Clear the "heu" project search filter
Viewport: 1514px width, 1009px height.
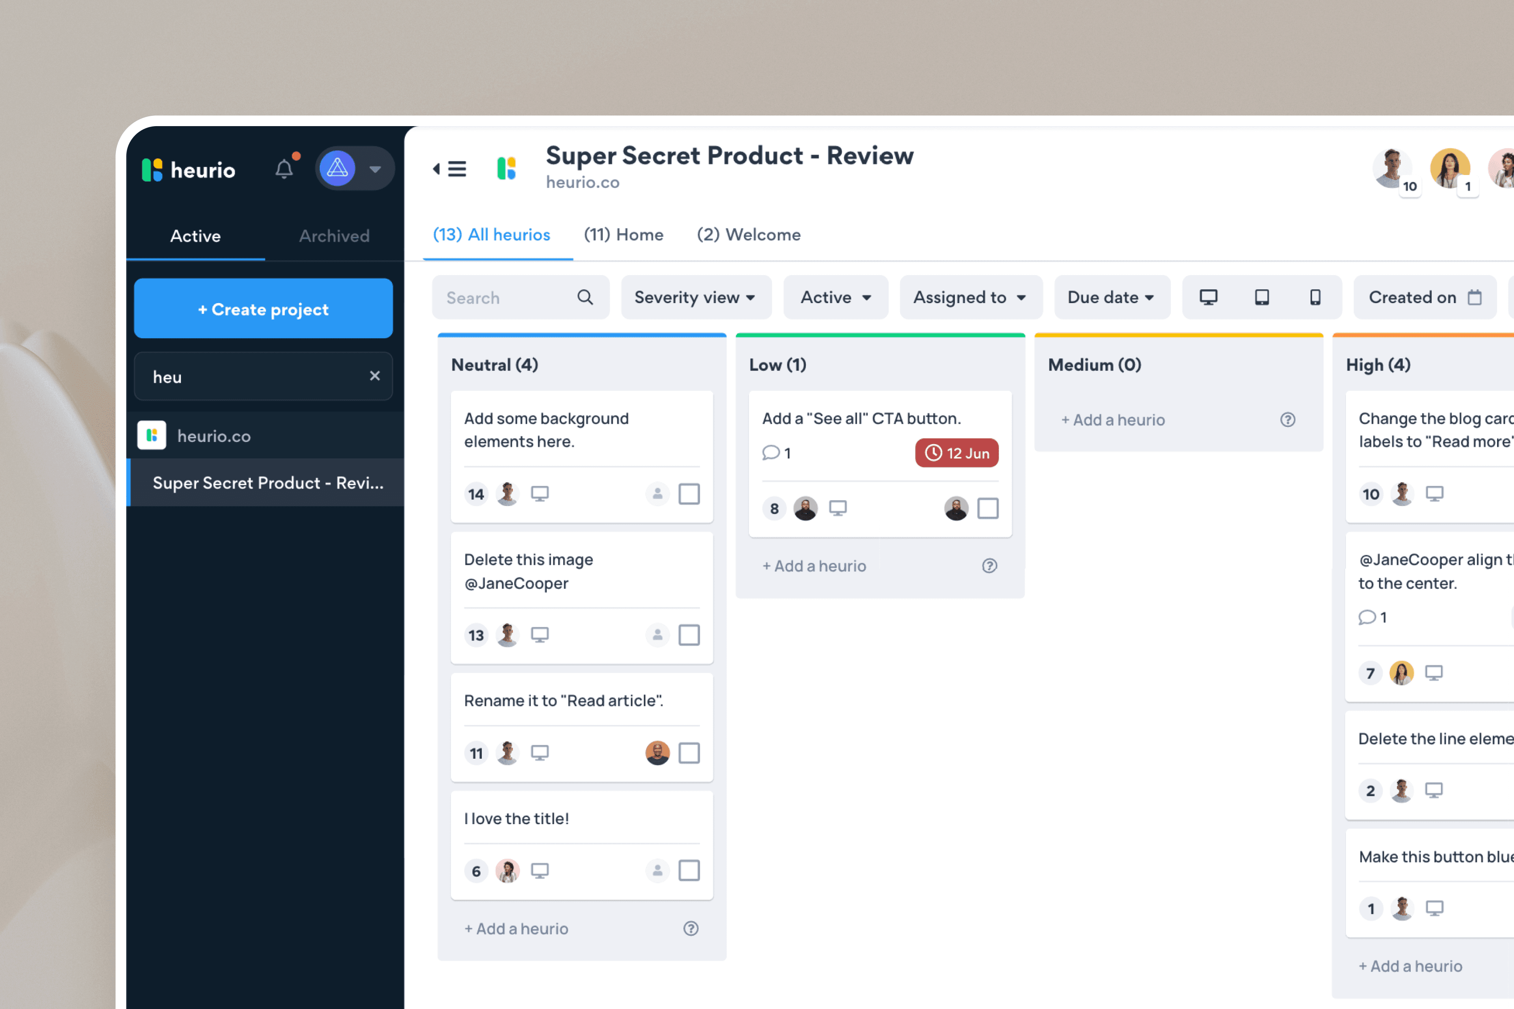tap(375, 376)
